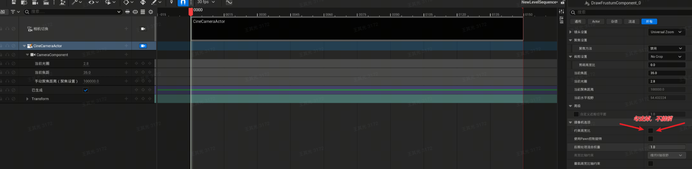Open the sequencer curve editor
The height and width of the screenshot is (169, 692).
coord(229,2)
